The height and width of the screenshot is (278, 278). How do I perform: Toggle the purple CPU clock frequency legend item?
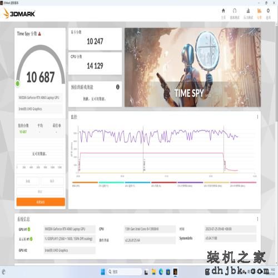pyautogui.click(x=190, y=184)
